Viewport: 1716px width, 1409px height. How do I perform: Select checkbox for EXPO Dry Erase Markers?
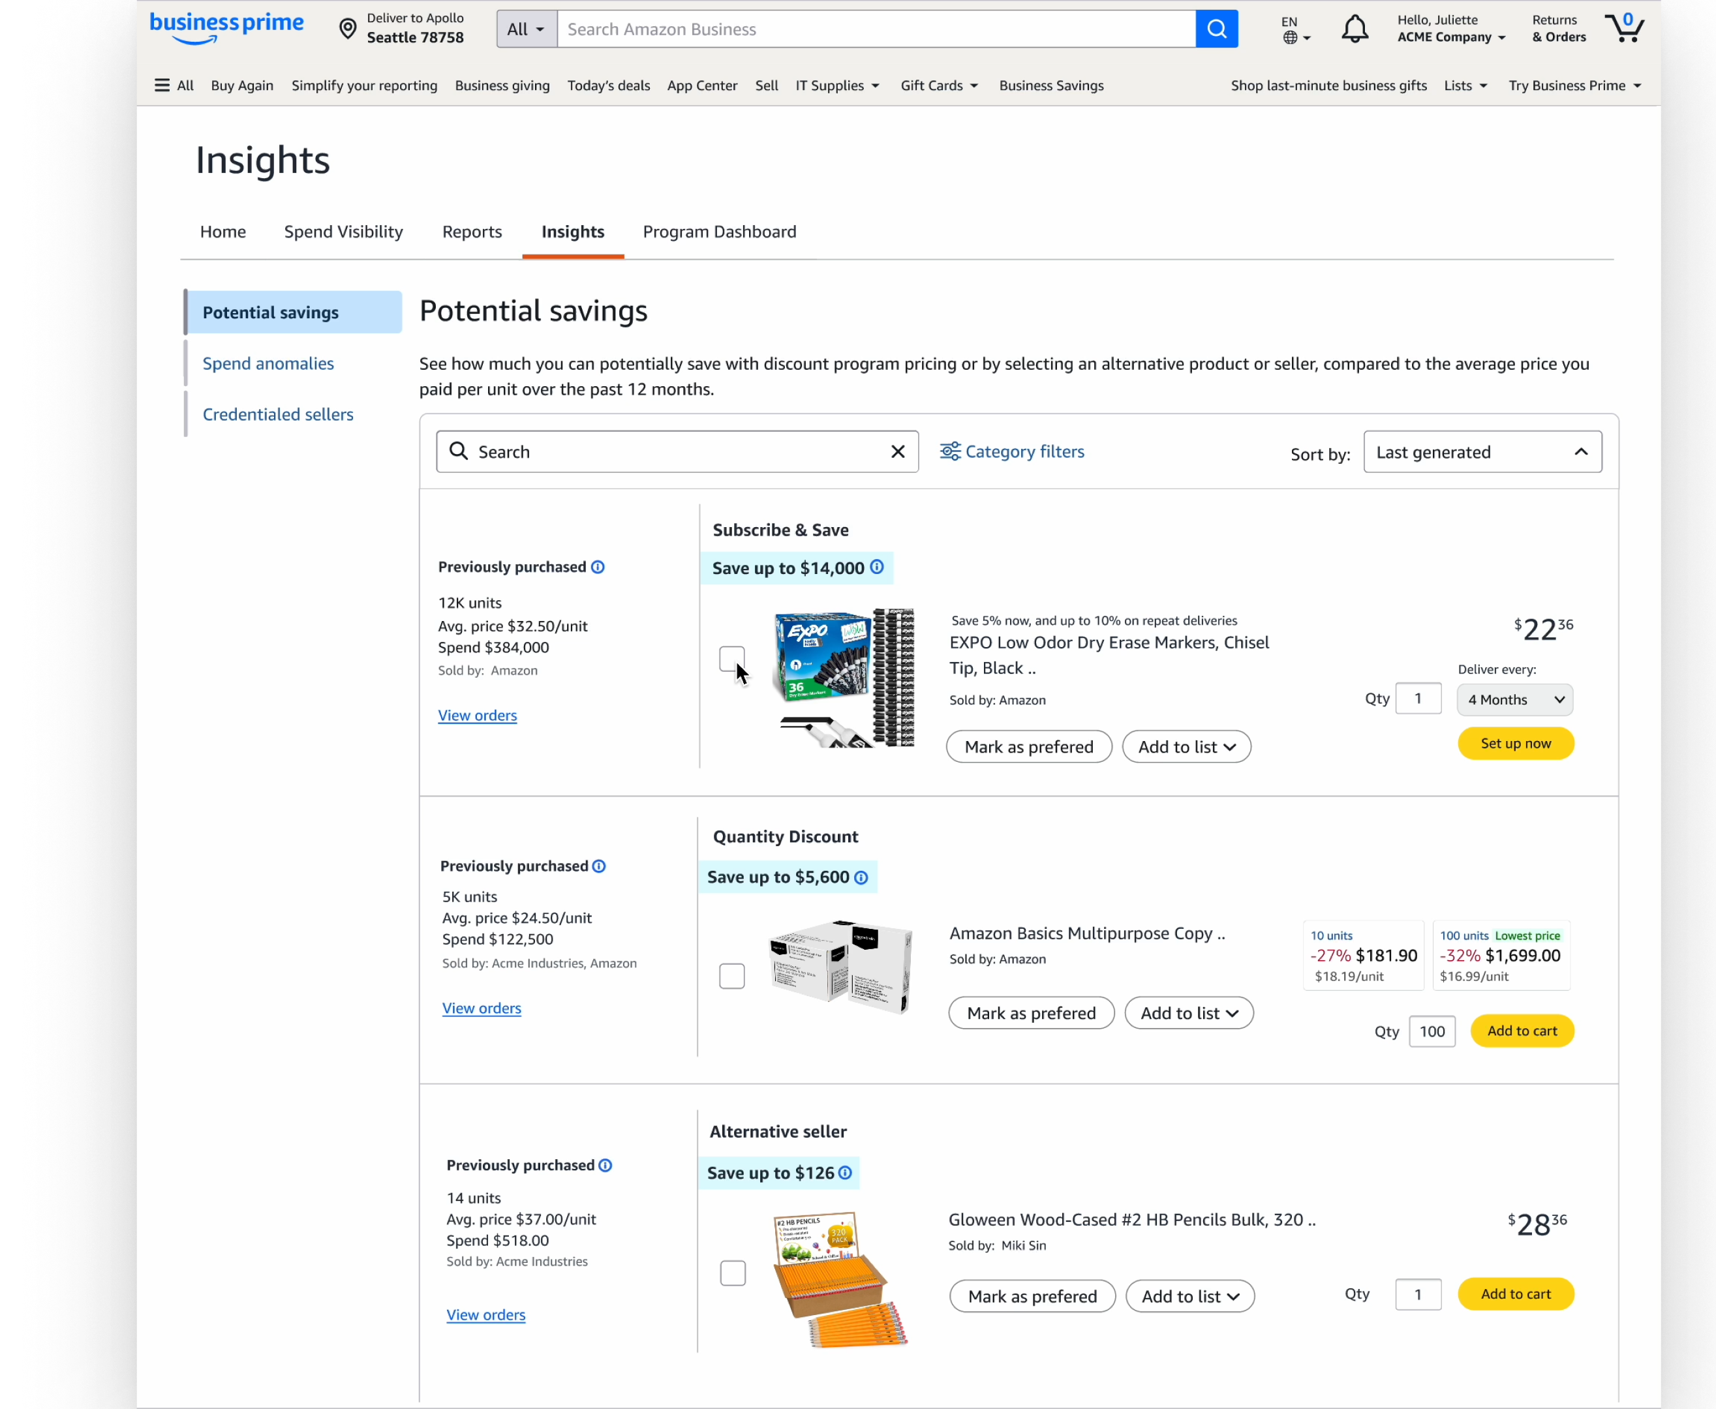tap(731, 659)
